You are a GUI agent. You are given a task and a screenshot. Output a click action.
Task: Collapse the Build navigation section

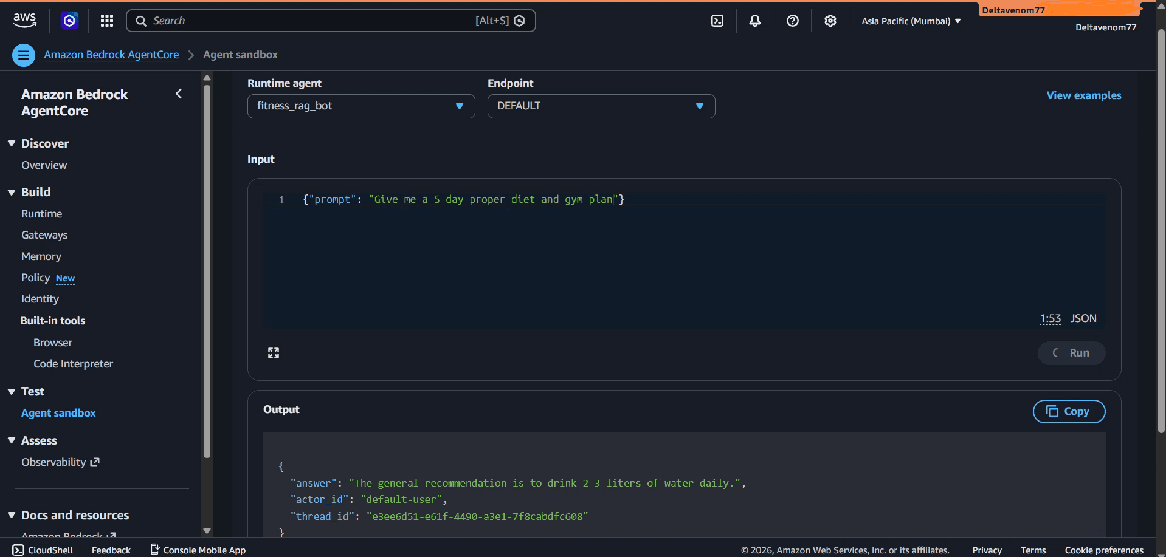click(x=12, y=192)
